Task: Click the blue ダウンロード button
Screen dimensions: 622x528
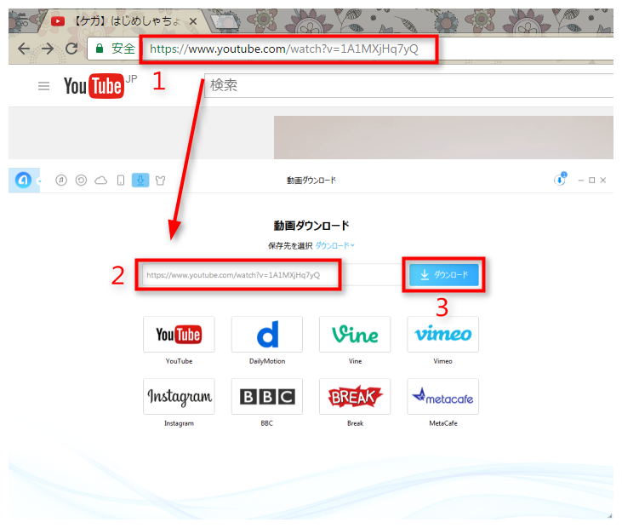Action: (444, 275)
